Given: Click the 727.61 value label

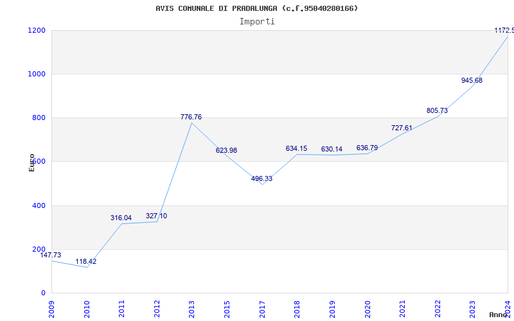Looking at the screenshot, I should click(402, 128).
